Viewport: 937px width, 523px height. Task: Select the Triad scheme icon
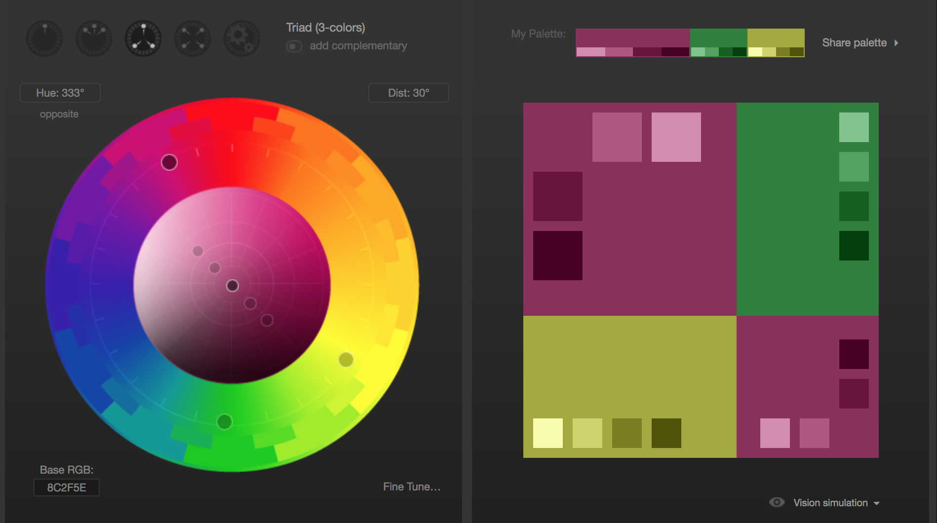pos(143,38)
